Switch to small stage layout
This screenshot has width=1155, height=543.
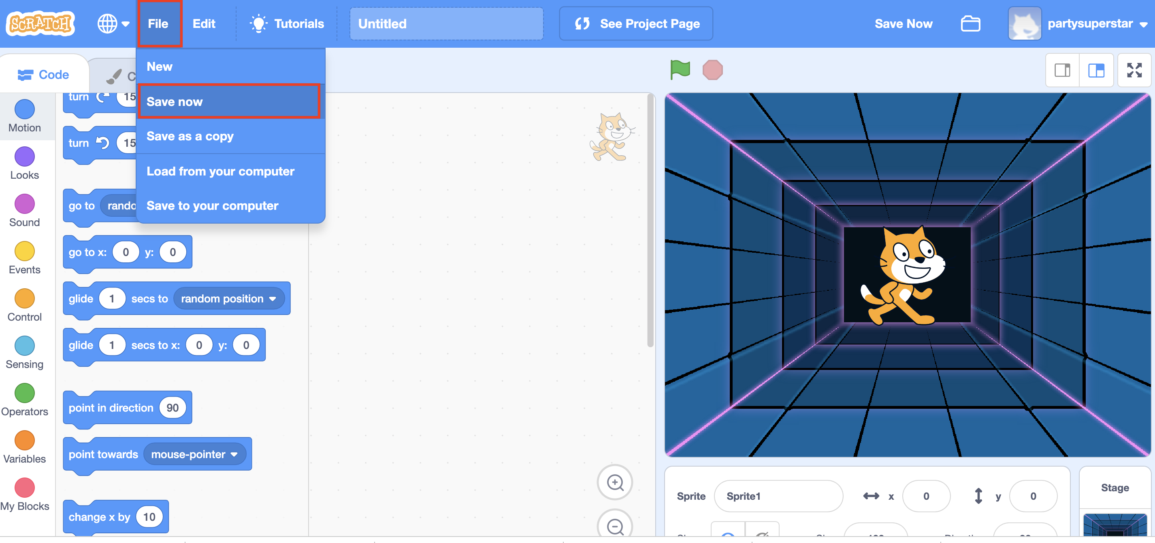[x=1062, y=70]
